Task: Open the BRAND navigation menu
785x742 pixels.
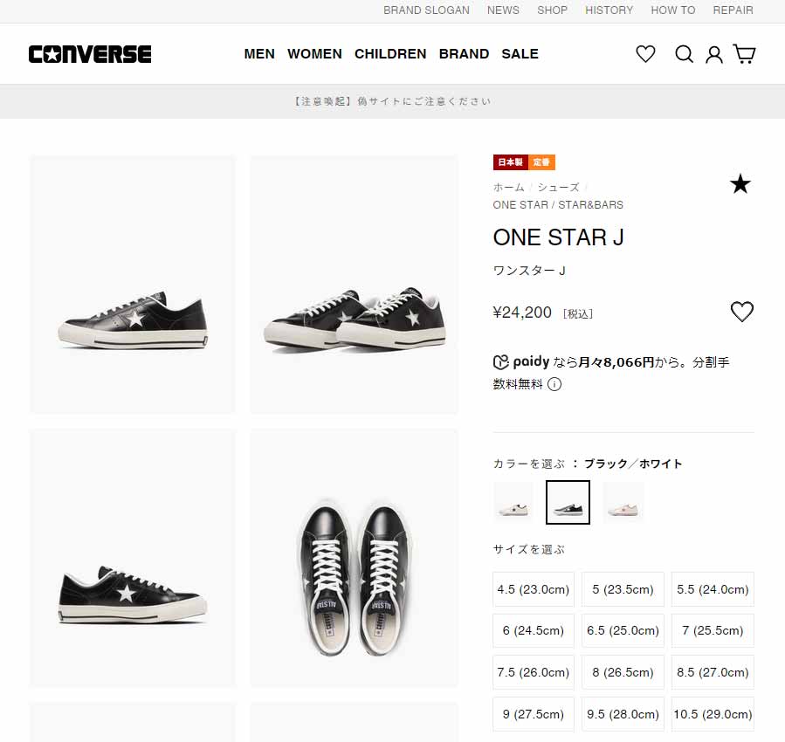Action: click(464, 54)
